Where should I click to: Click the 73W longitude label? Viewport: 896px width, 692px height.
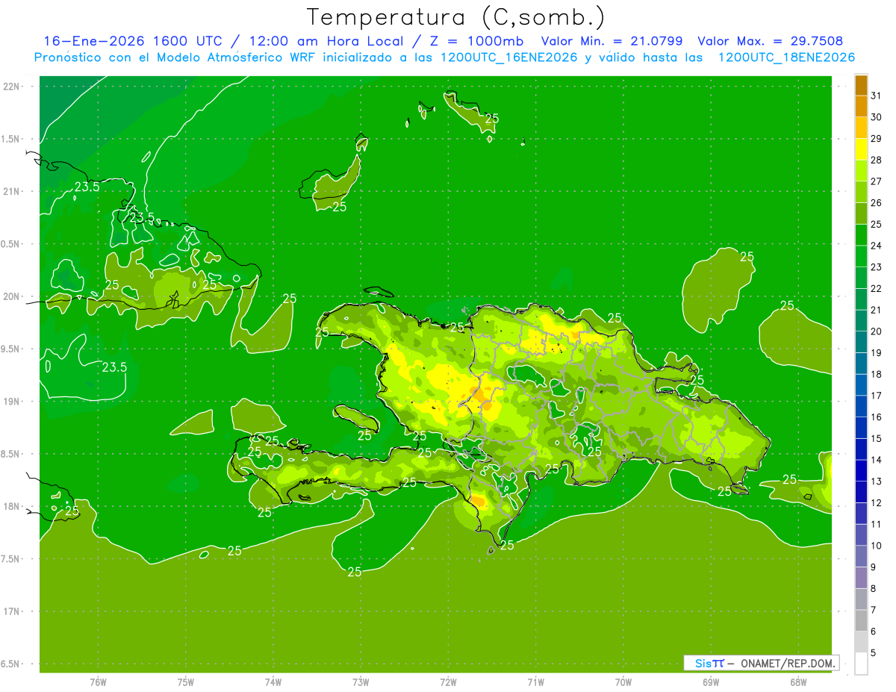click(x=361, y=682)
